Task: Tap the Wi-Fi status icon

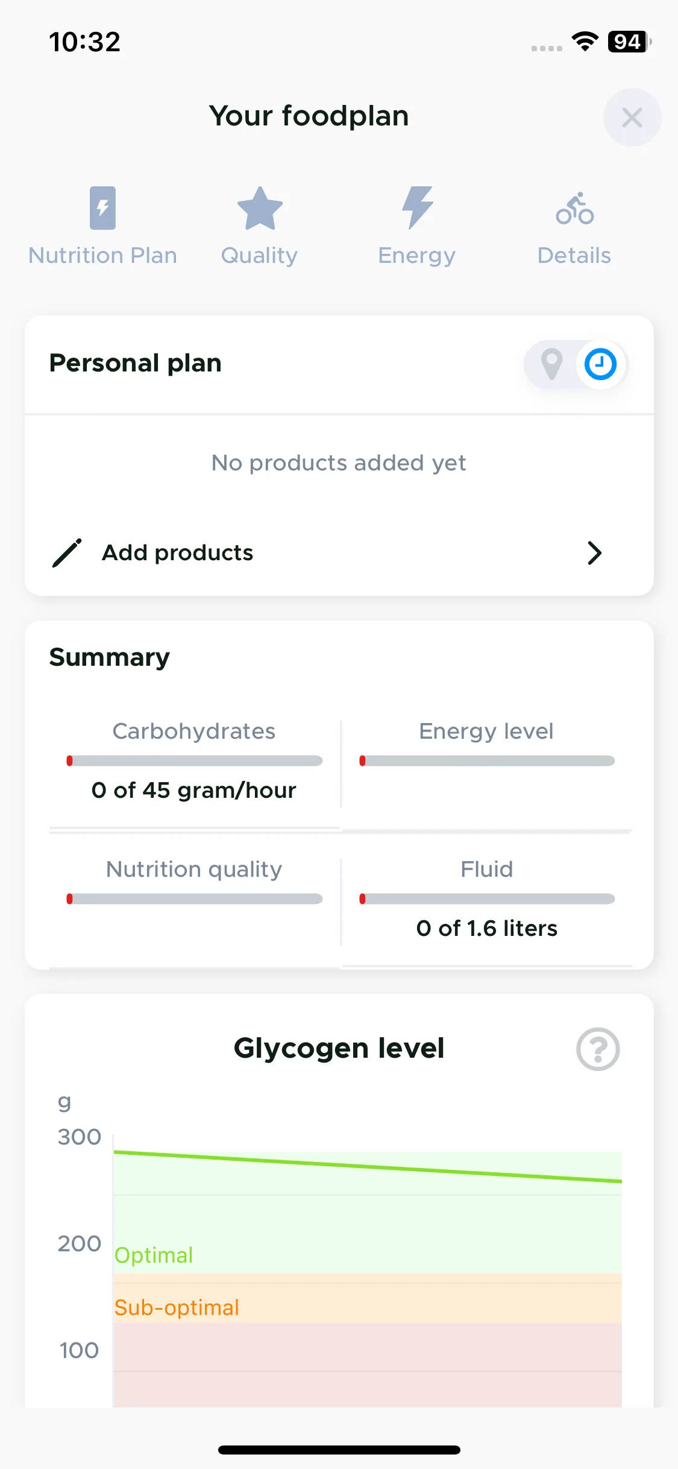Action: click(x=585, y=42)
